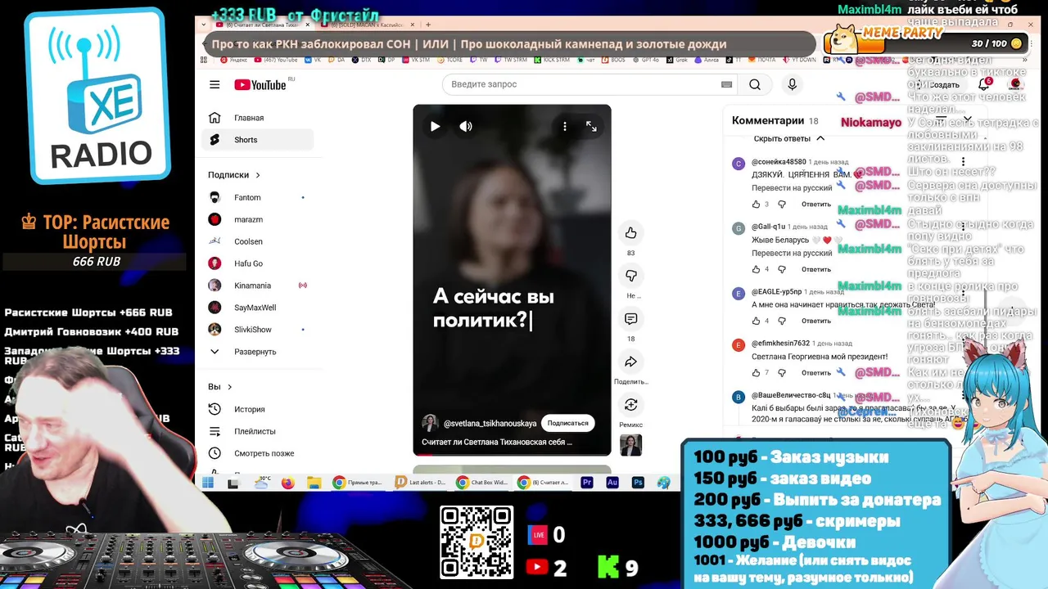Open the KICK STRM bookmark
The width and height of the screenshot is (1048, 589).
pos(553,60)
